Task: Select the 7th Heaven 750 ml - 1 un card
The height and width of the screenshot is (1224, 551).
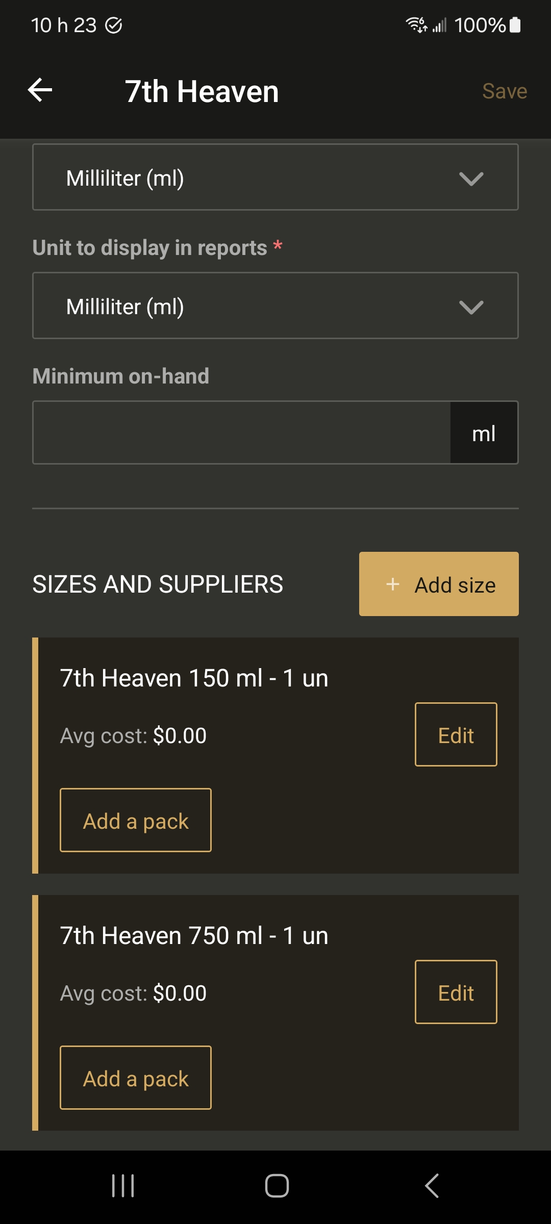Action: pos(275,1013)
